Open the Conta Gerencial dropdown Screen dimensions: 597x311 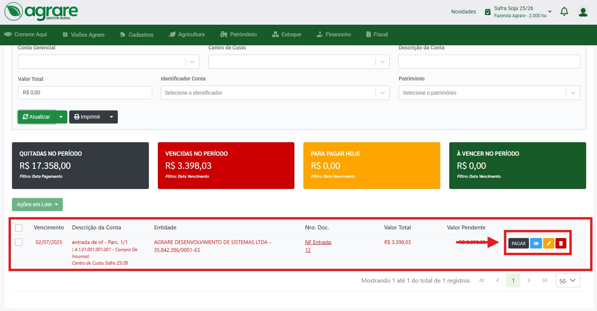click(192, 62)
